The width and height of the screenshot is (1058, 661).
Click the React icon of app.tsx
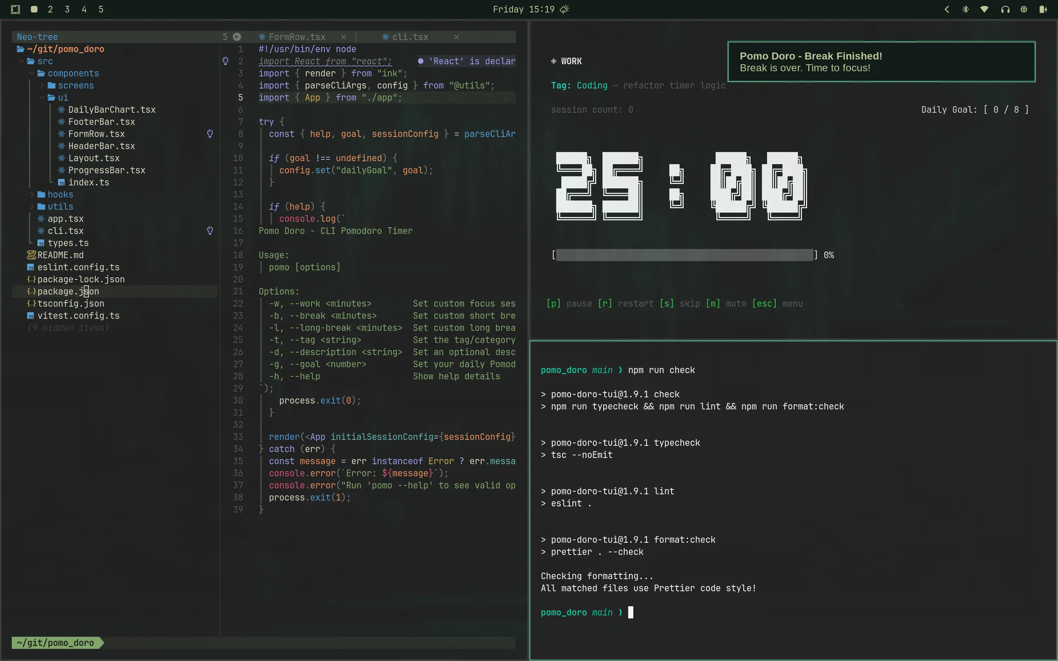pos(41,218)
